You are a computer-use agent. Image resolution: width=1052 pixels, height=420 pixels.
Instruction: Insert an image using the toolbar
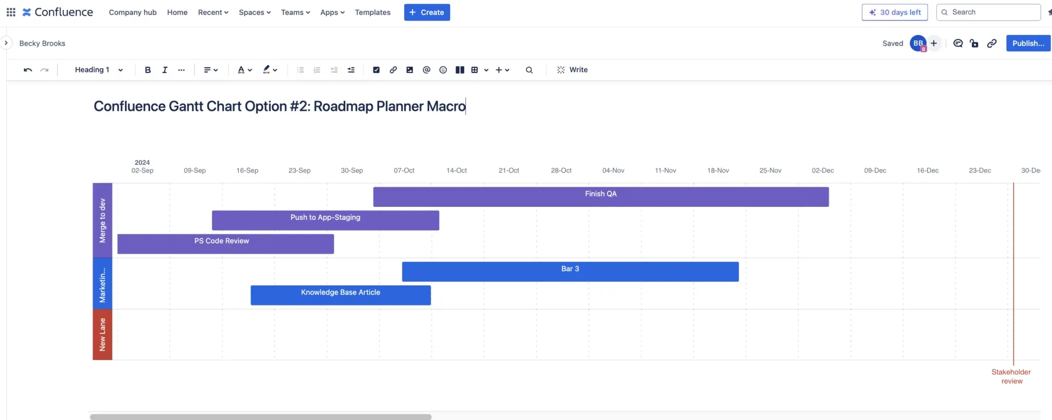[409, 70]
